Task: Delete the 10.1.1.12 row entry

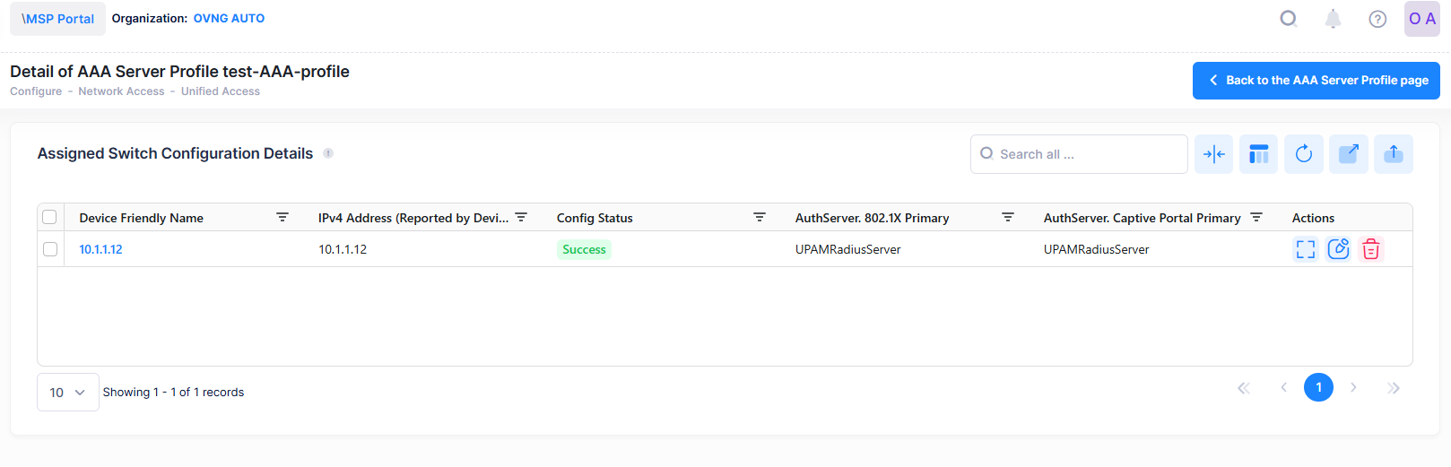Action: point(1370,249)
